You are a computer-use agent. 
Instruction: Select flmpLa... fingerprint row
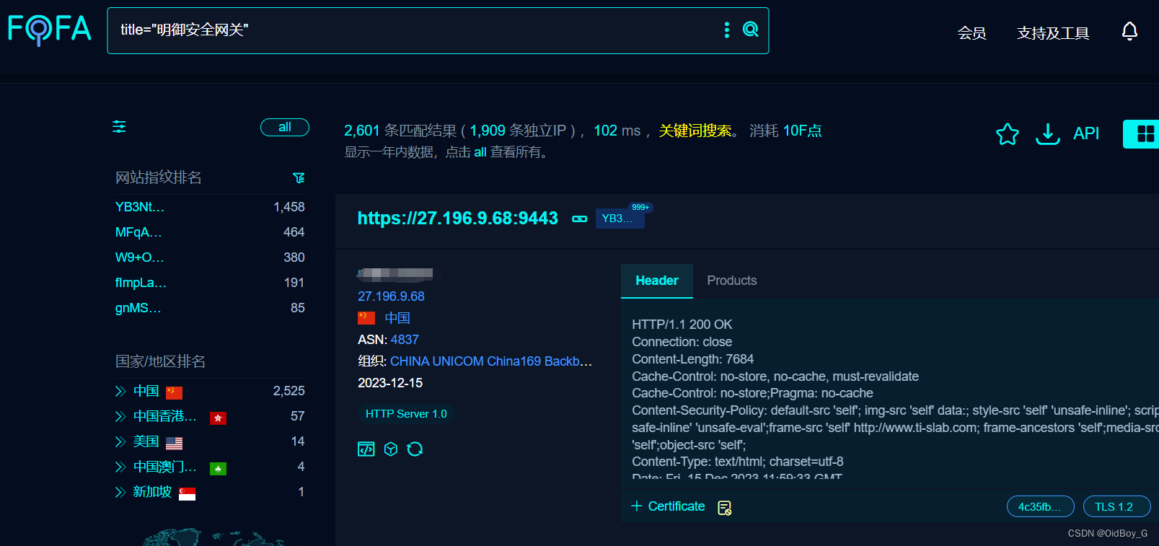coord(210,283)
